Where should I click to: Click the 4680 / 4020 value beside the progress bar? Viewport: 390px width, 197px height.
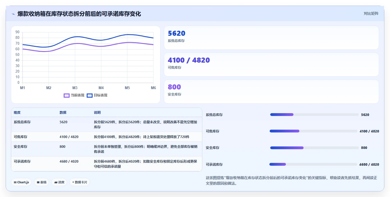(x=369, y=165)
